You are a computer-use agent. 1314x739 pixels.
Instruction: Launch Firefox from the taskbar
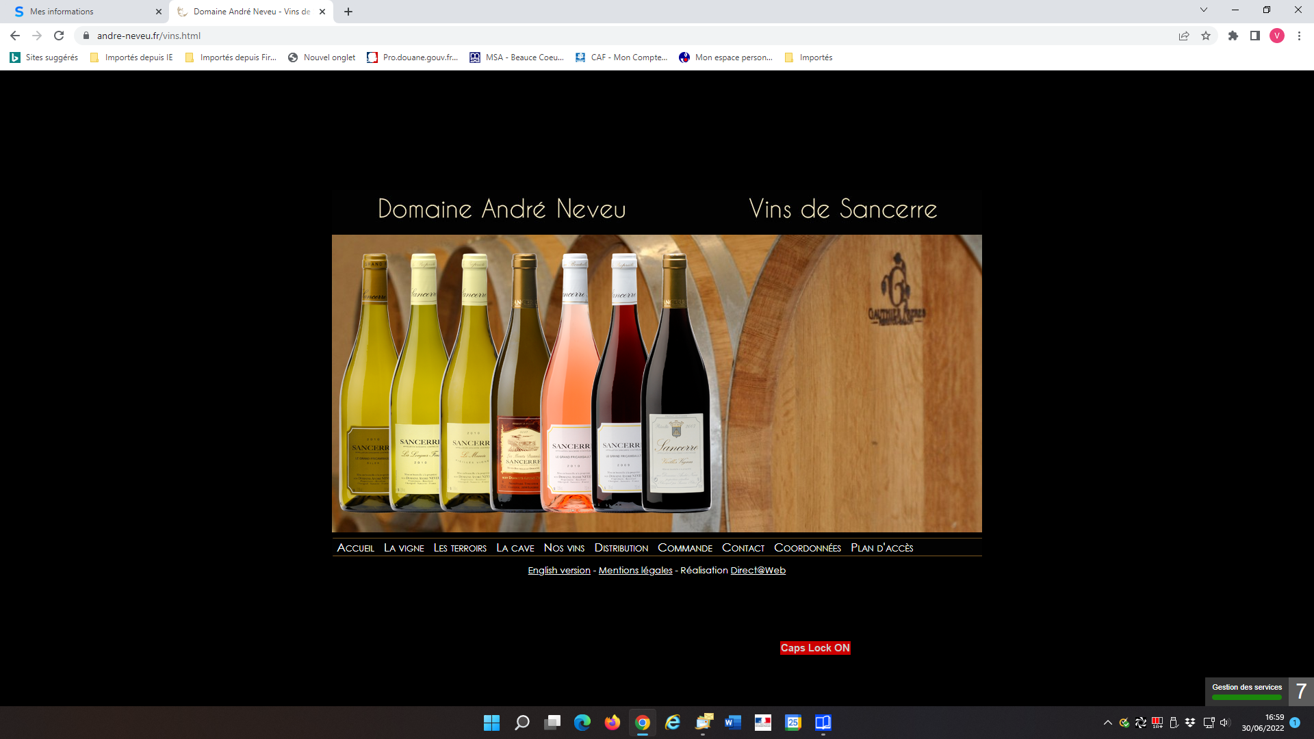613,723
